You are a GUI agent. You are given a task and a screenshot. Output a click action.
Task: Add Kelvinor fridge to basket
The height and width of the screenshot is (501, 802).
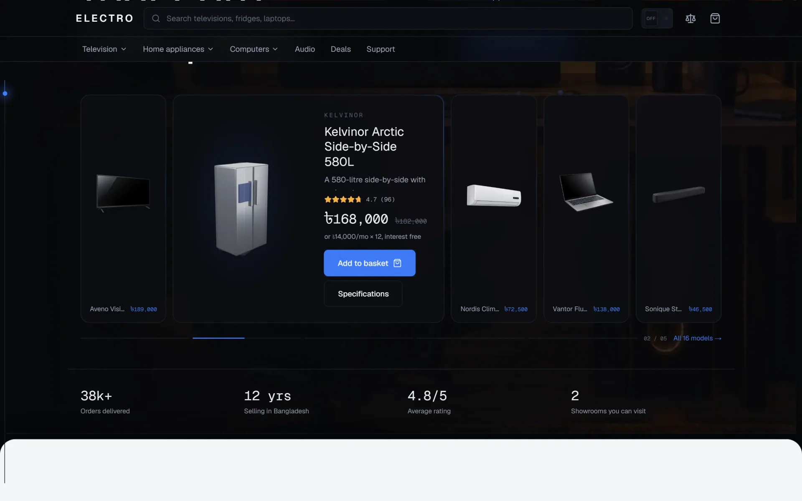coord(369,263)
